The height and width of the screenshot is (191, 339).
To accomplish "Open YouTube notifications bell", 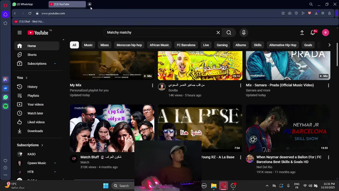I will click(x=313, y=33).
